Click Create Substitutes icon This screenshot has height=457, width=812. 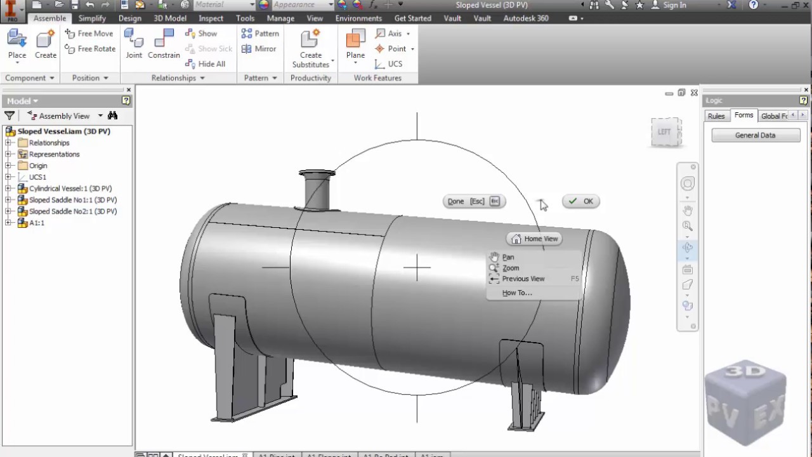pos(310,39)
